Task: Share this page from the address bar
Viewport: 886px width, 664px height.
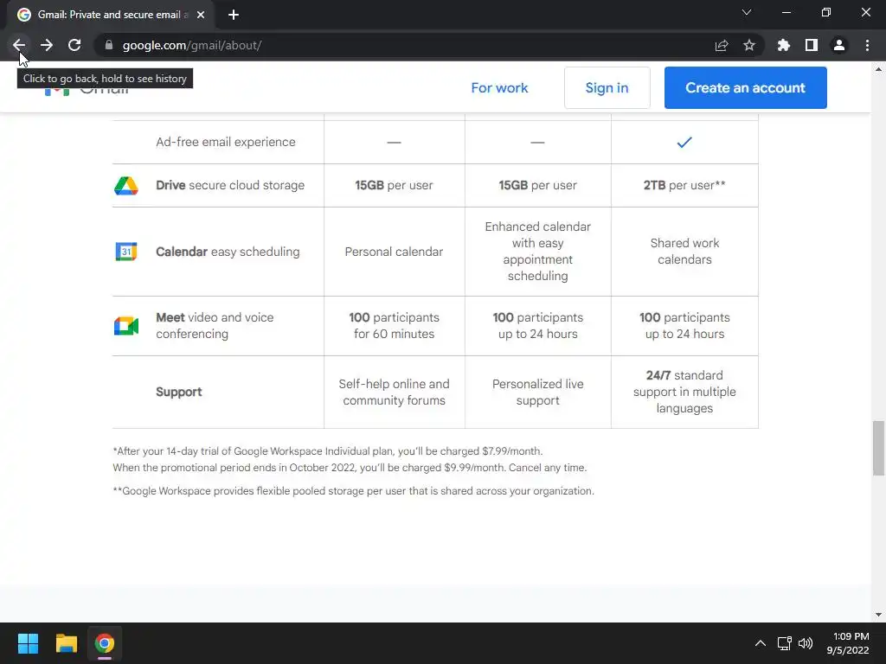Action: pyautogui.click(x=722, y=45)
